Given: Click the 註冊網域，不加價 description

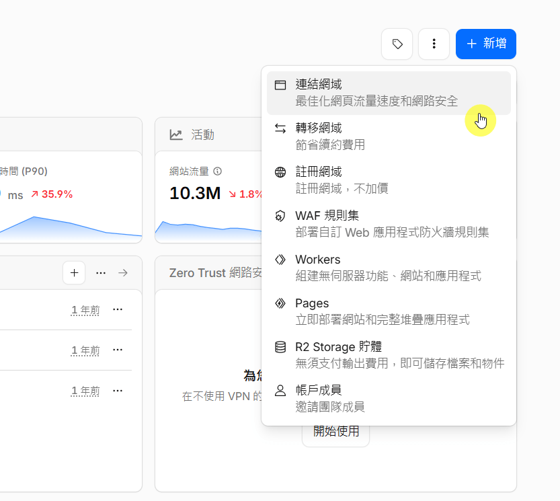Looking at the screenshot, I should pyautogui.click(x=342, y=188).
